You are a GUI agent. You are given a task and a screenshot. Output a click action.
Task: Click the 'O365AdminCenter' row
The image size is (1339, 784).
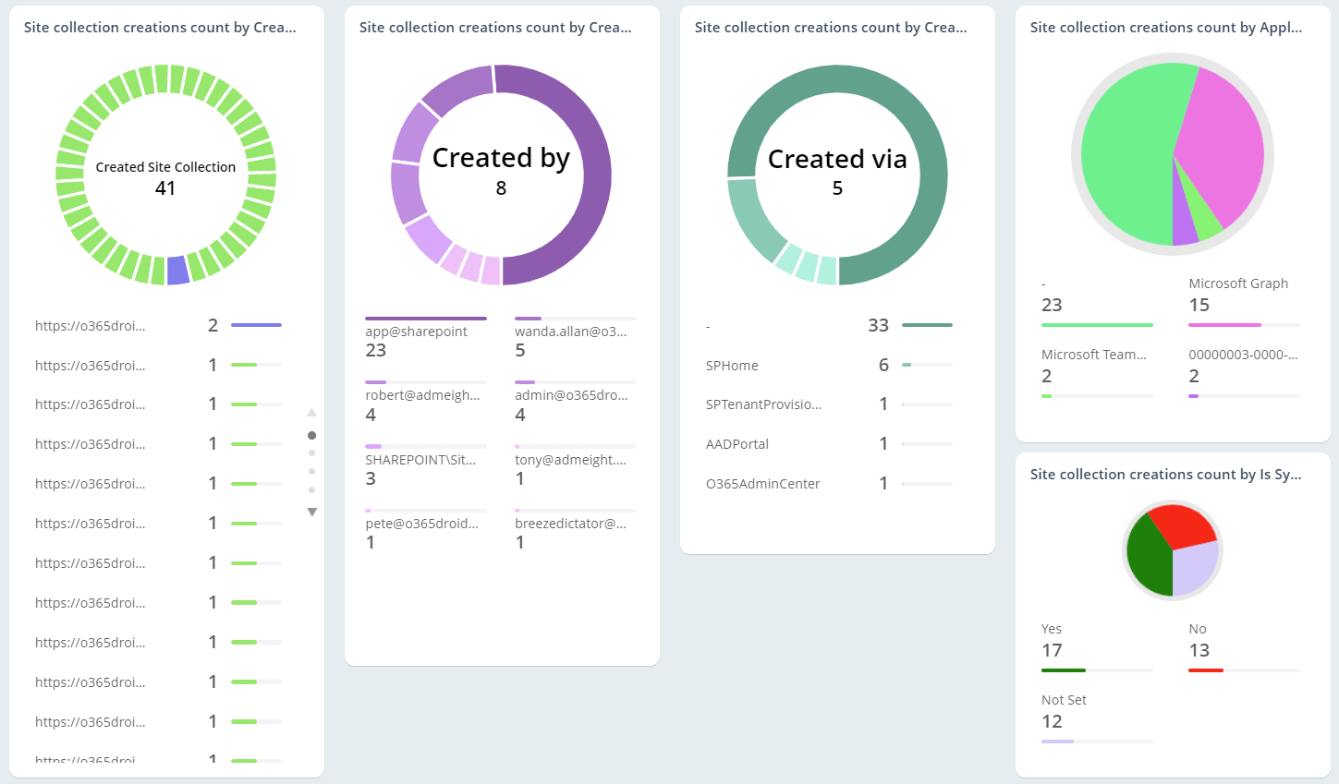pyautogui.click(x=761, y=483)
